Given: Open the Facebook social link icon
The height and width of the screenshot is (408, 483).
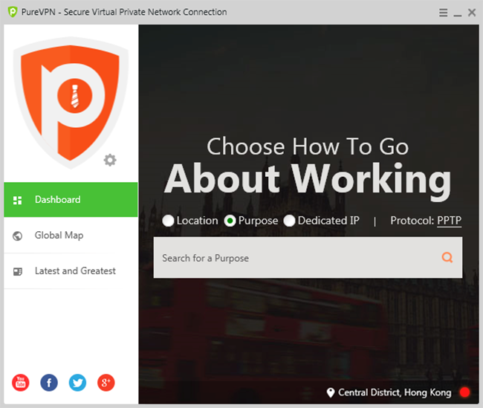Looking at the screenshot, I should click(49, 383).
